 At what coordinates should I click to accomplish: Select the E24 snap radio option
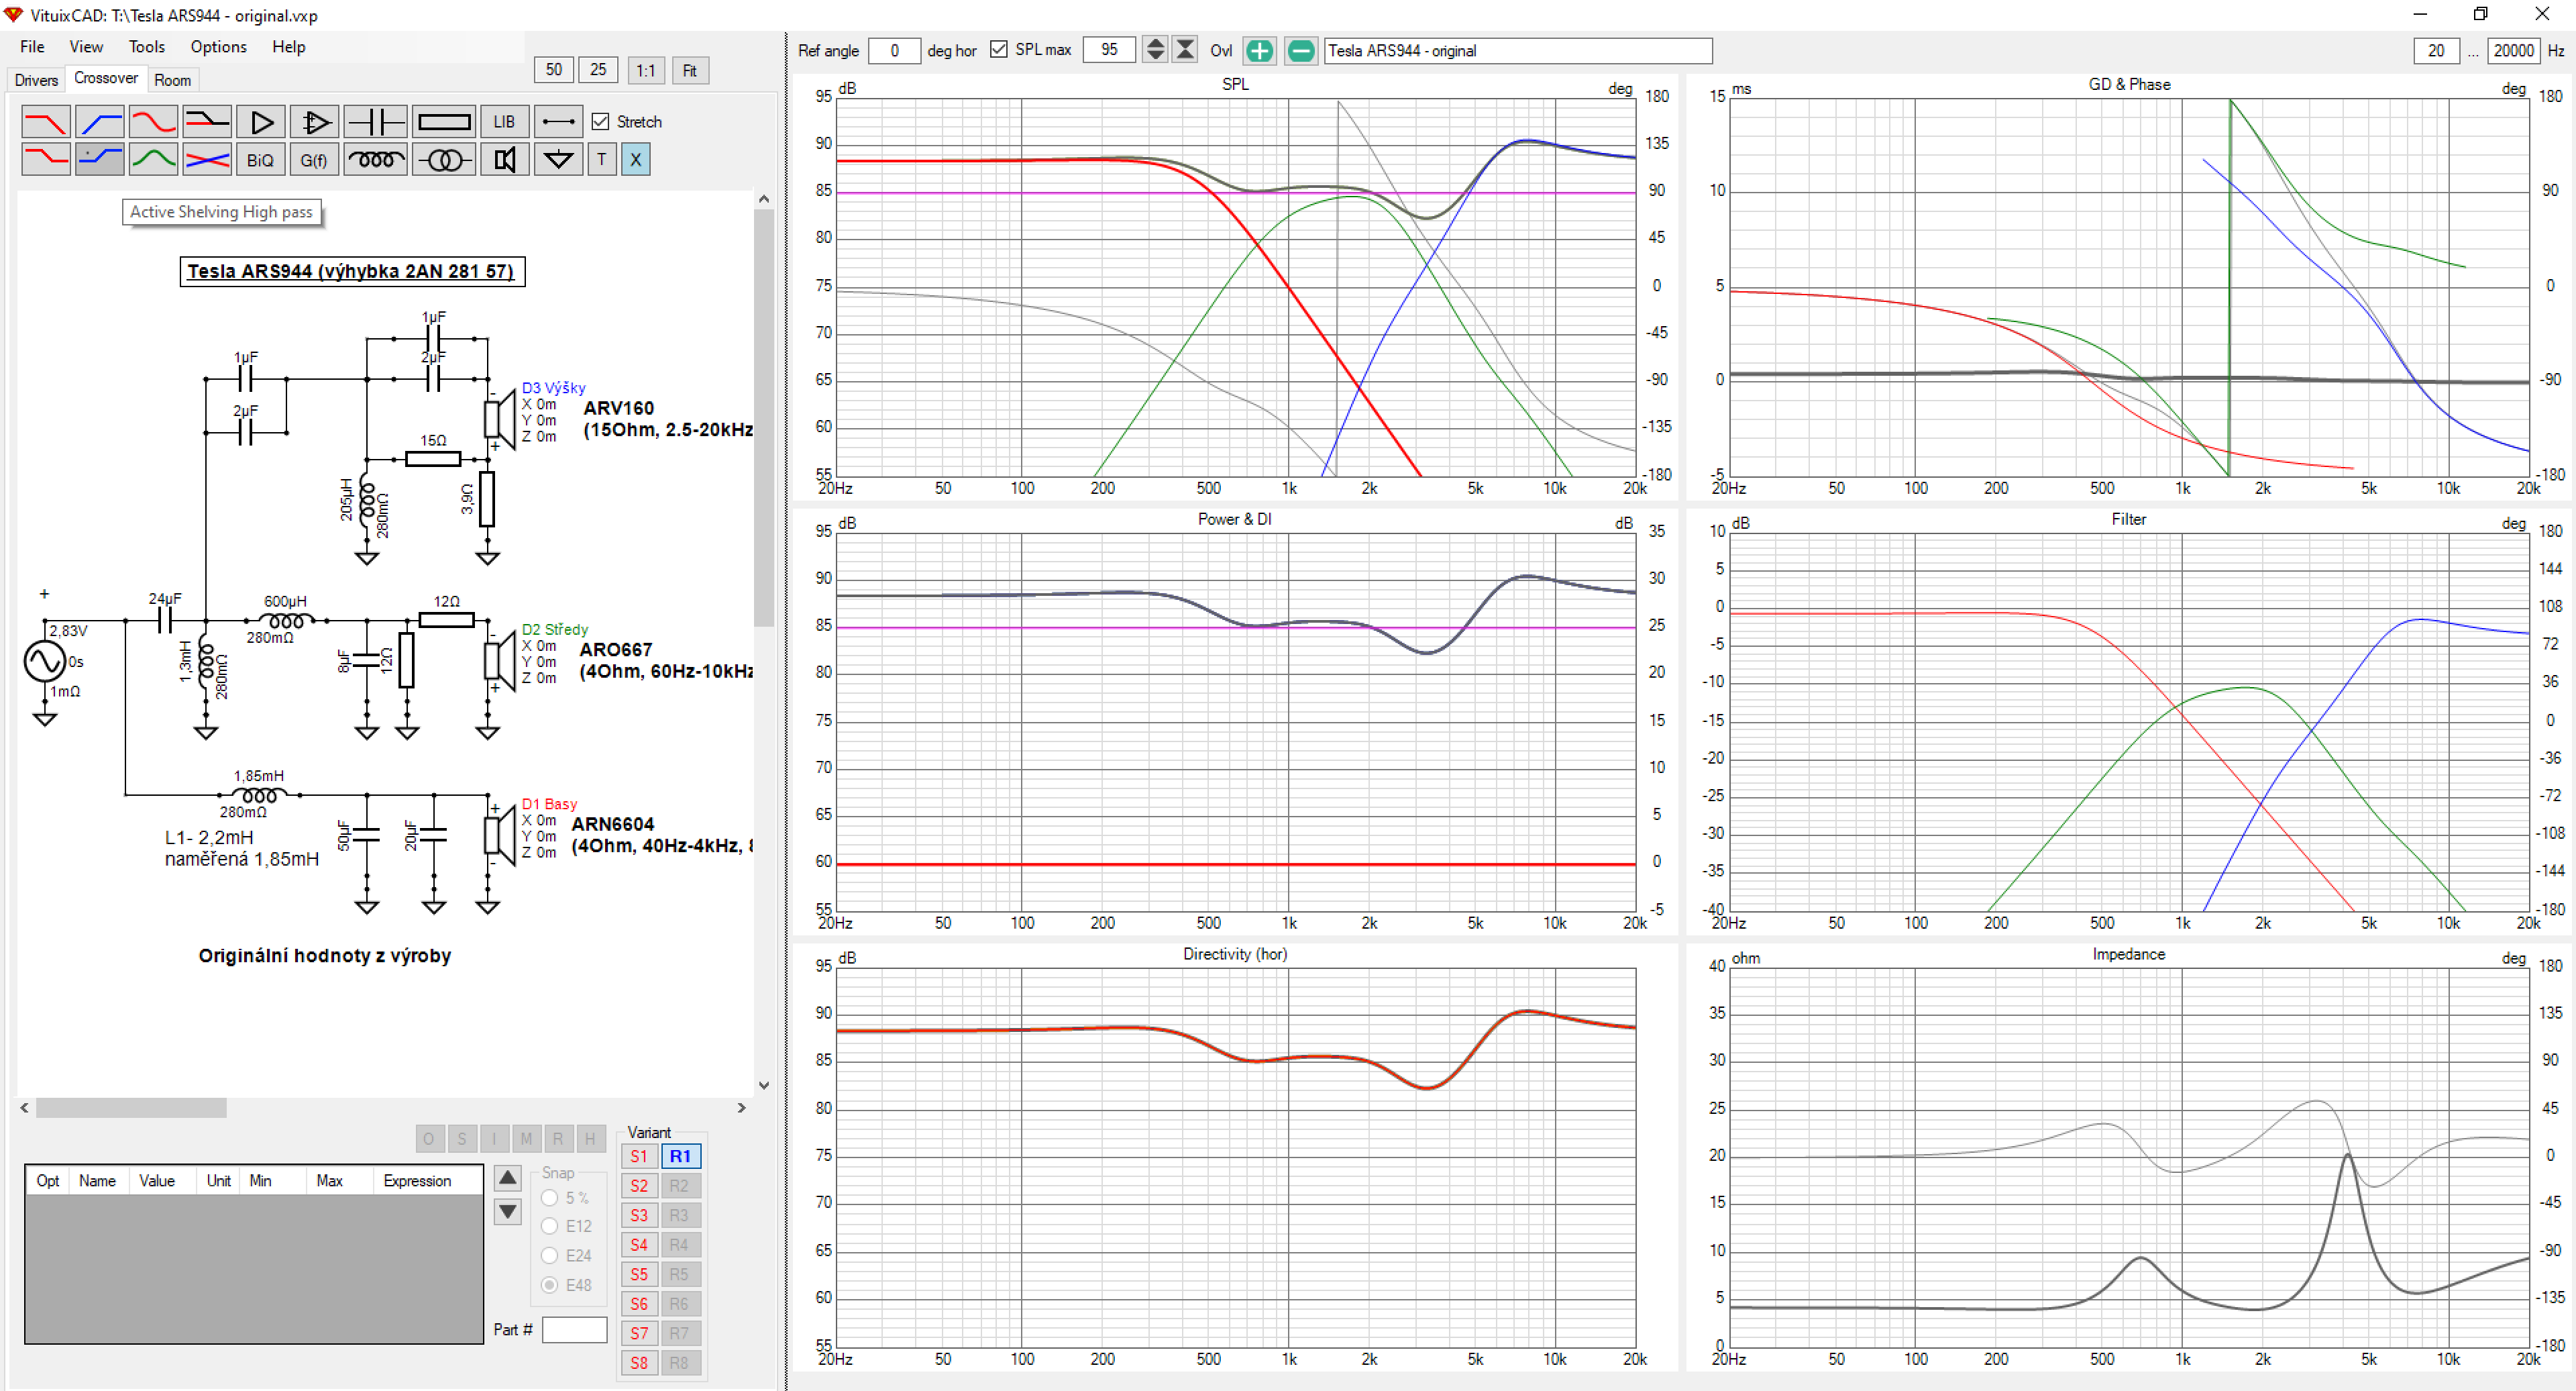click(549, 1255)
